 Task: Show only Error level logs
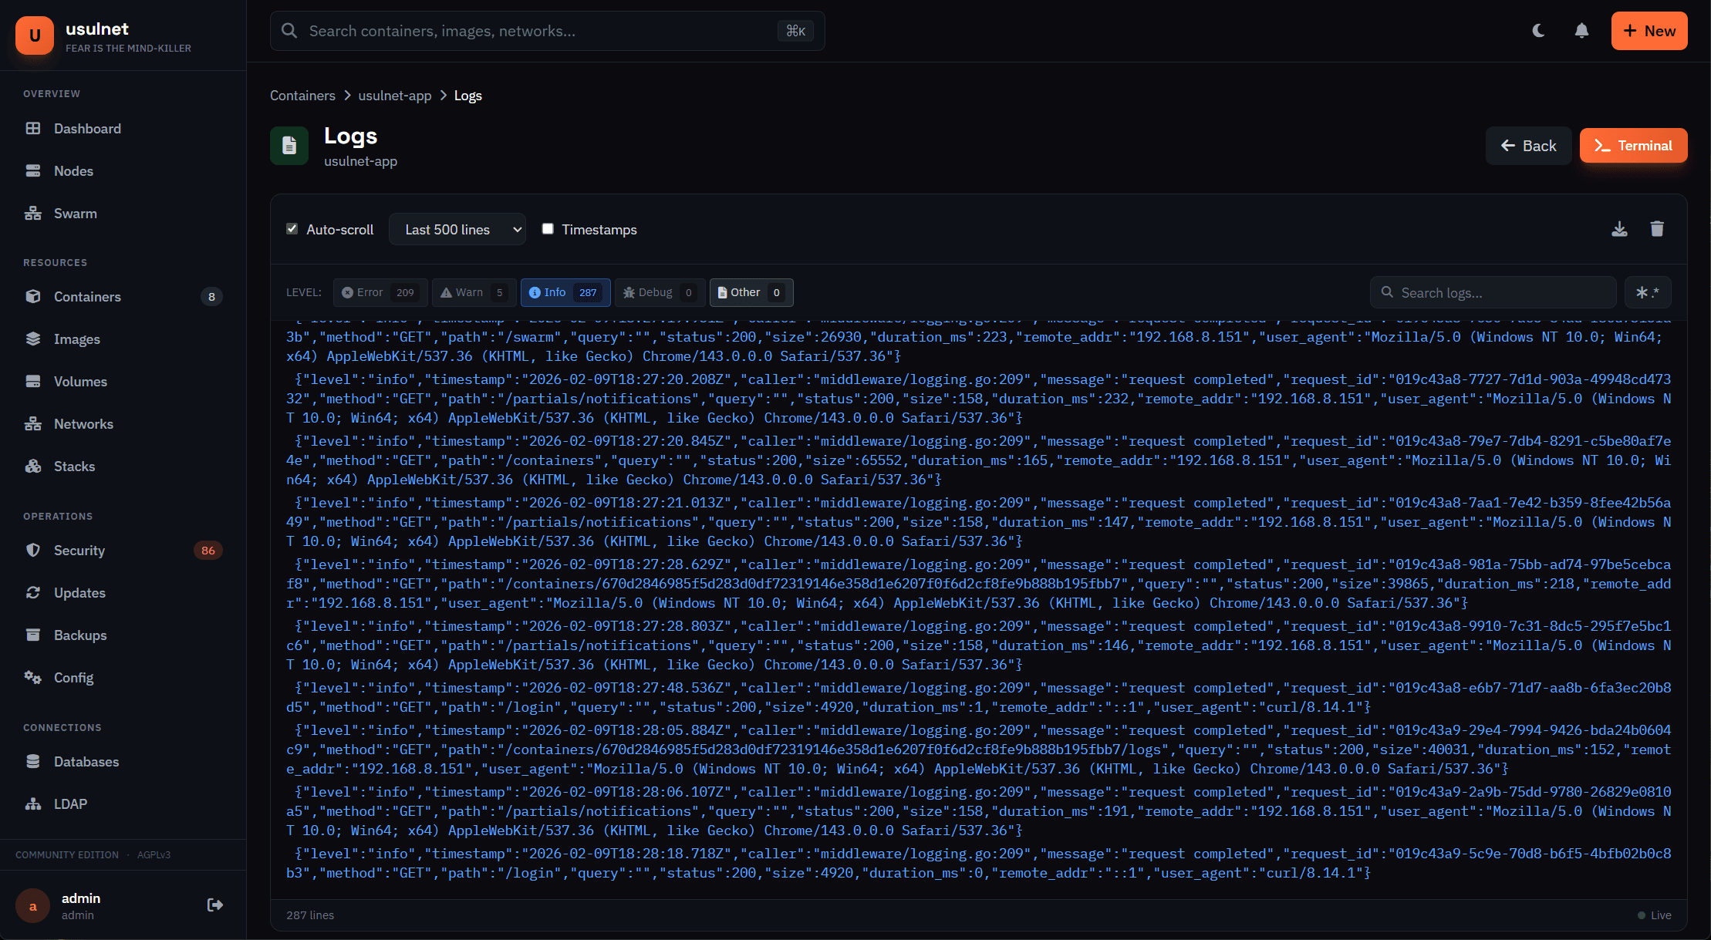(x=380, y=292)
